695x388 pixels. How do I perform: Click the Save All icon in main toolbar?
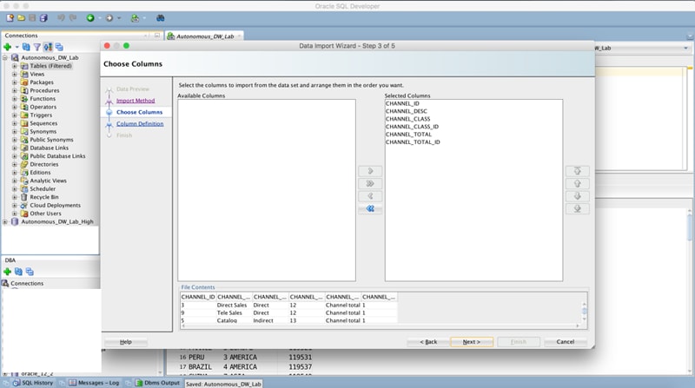[x=43, y=17]
